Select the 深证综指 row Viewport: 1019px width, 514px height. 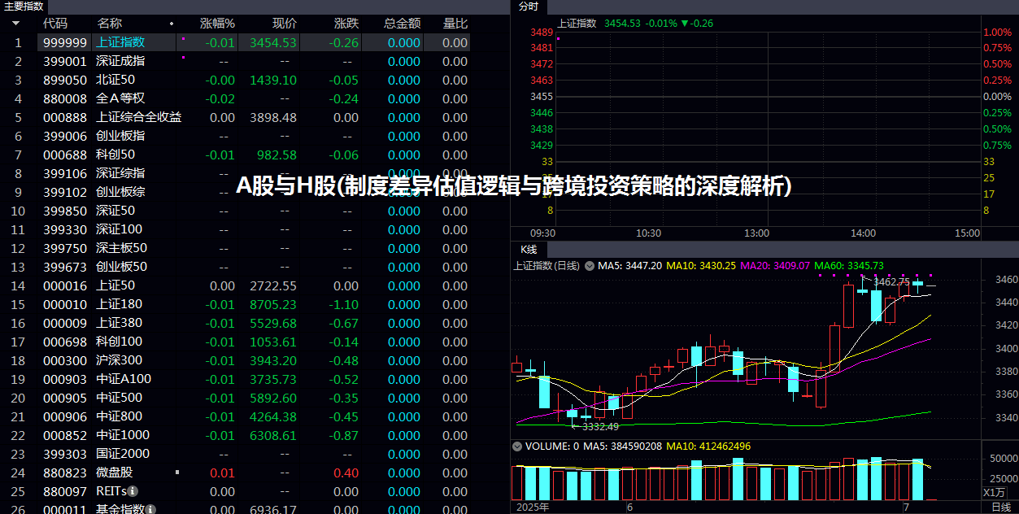(x=235, y=173)
